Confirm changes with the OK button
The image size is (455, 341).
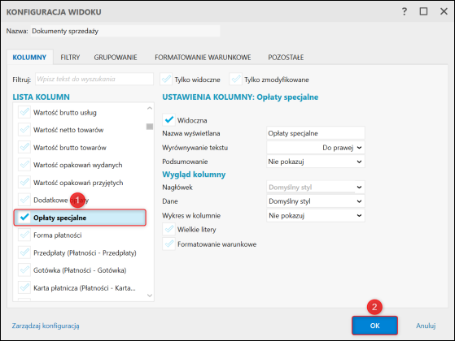[374, 326]
